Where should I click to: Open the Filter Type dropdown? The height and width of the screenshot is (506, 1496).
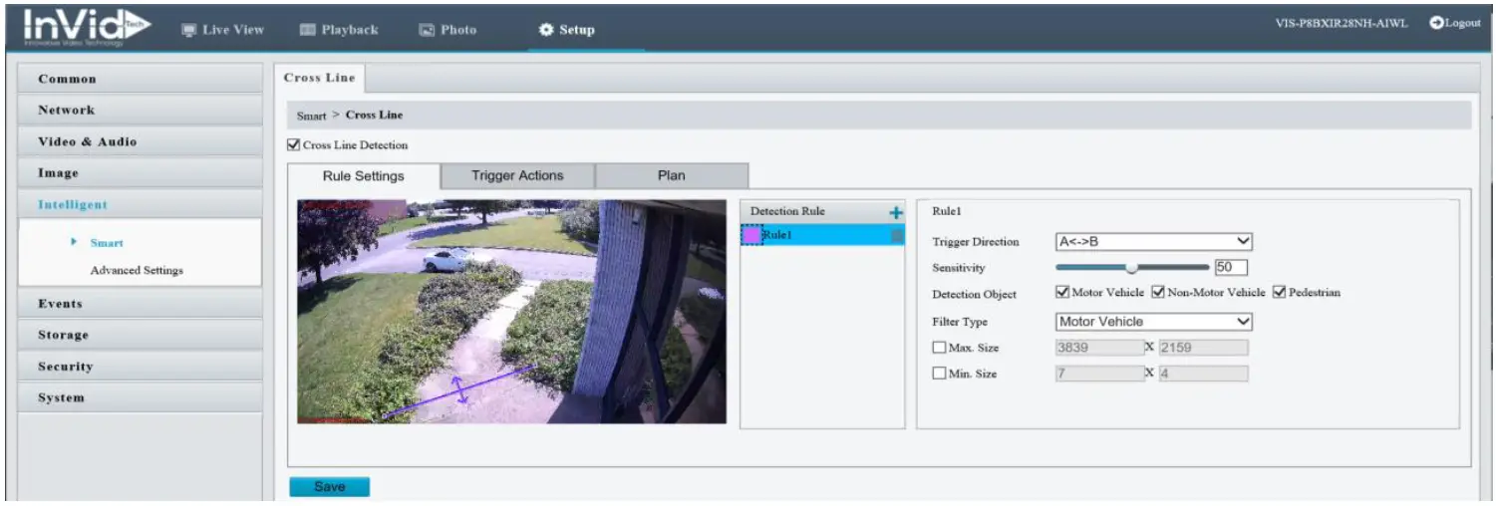[x=1153, y=322]
